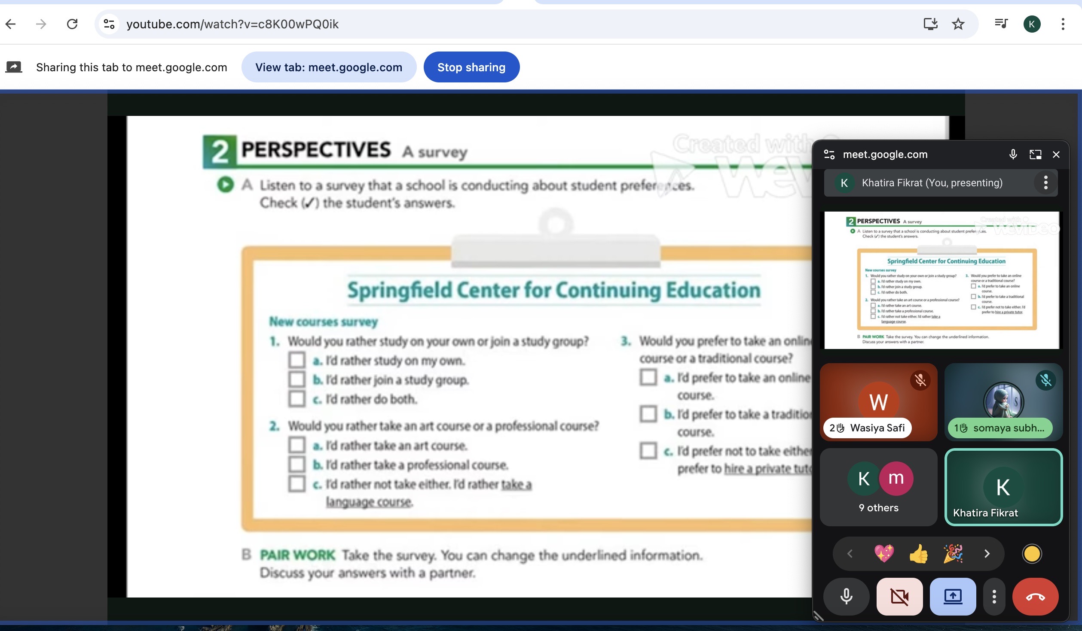1082x631 pixels.
Task: Bookmark this tab with the star icon
Action: (x=958, y=24)
